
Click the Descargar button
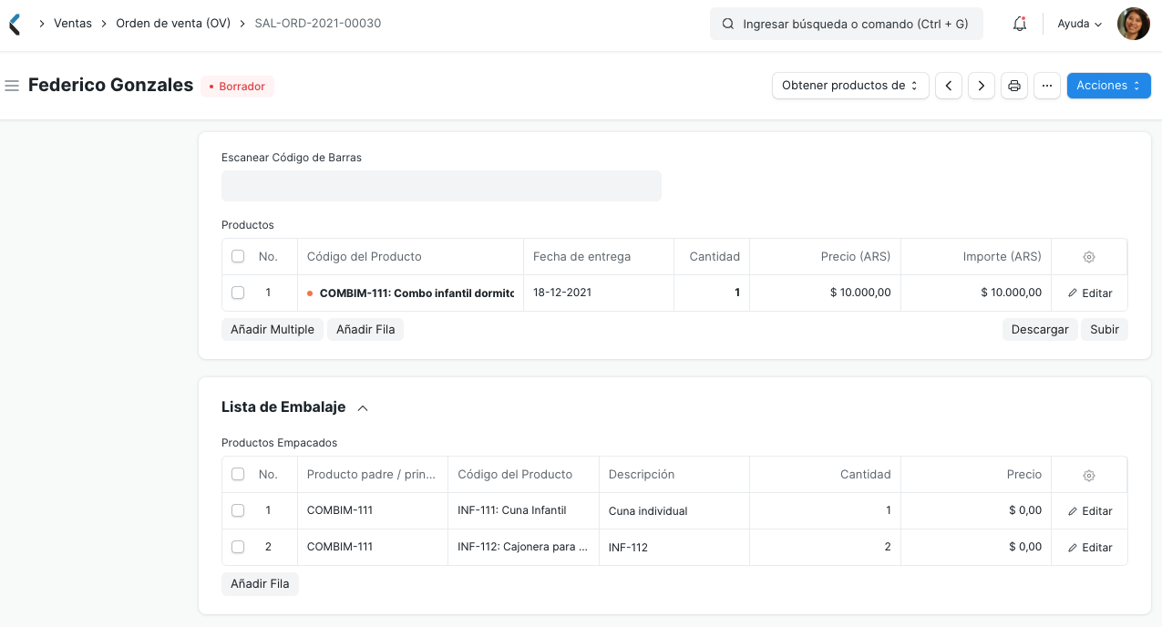pos(1040,330)
